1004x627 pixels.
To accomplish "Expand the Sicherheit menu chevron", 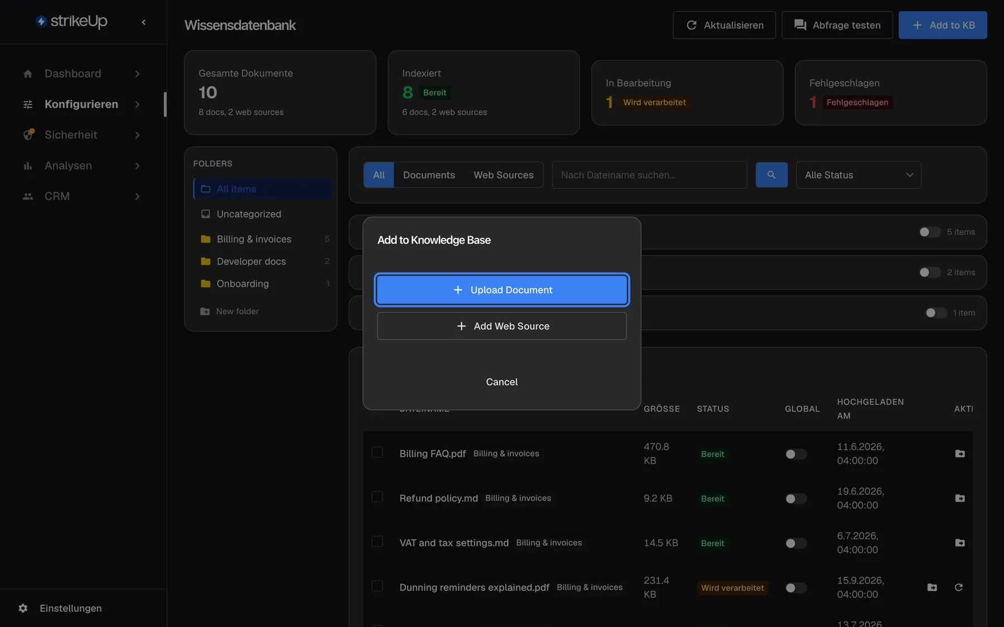I will coord(137,135).
